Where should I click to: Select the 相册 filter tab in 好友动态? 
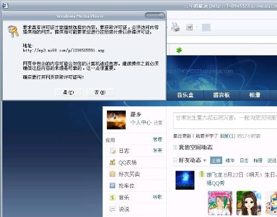tap(258, 161)
